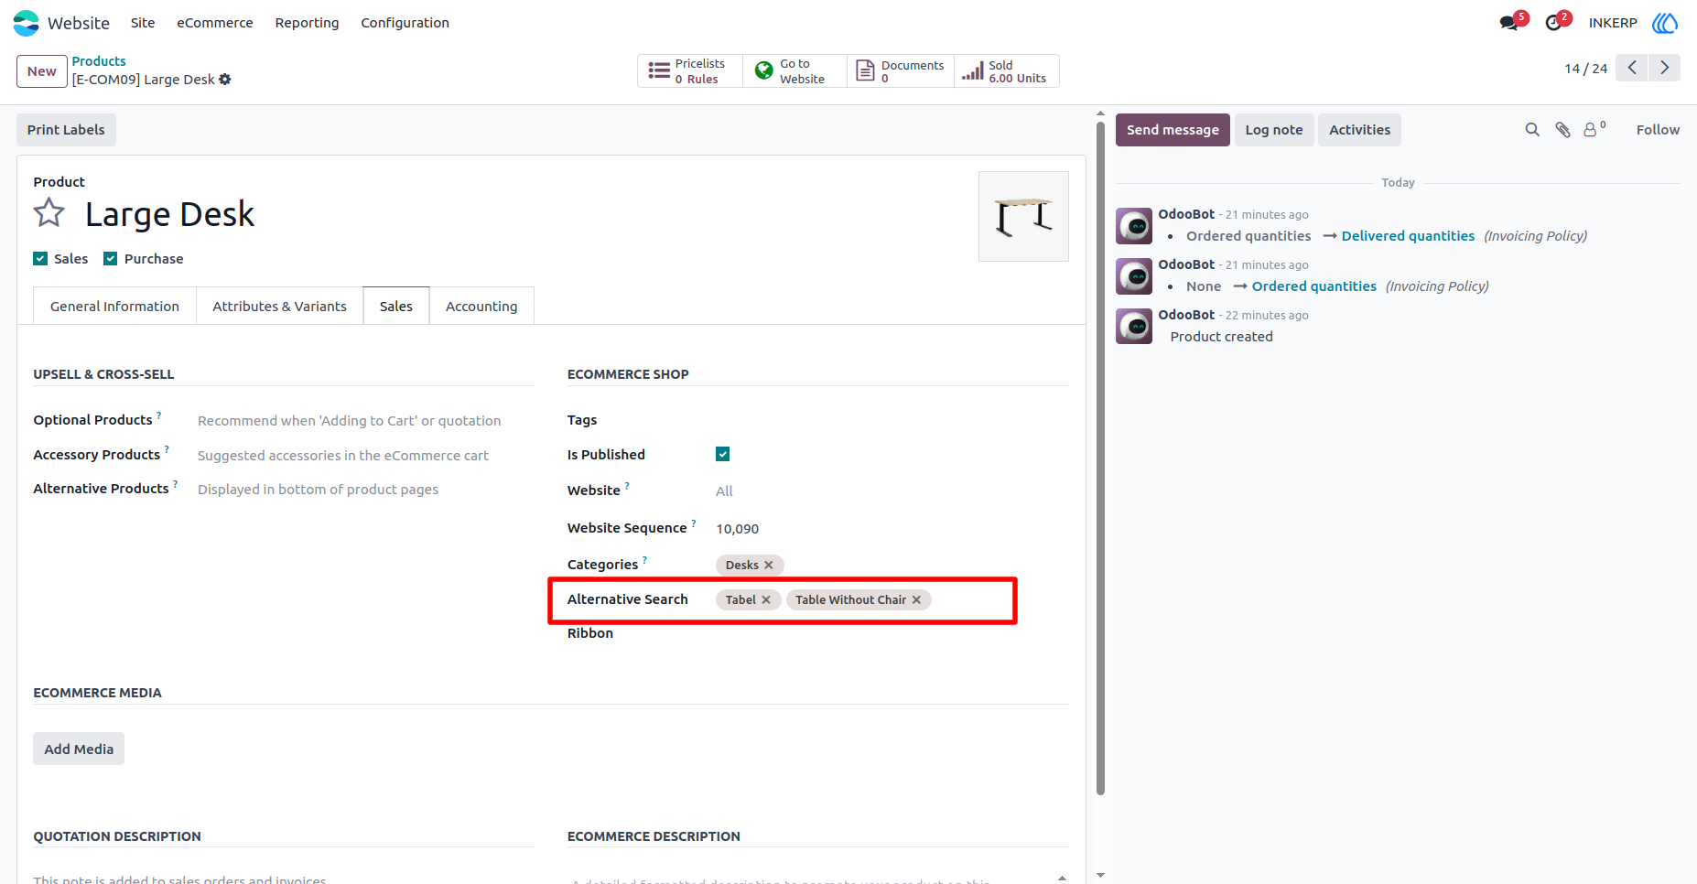The height and width of the screenshot is (884, 1697).
Task: Go to the previous product record arrow
Action: pos(1631,68)
